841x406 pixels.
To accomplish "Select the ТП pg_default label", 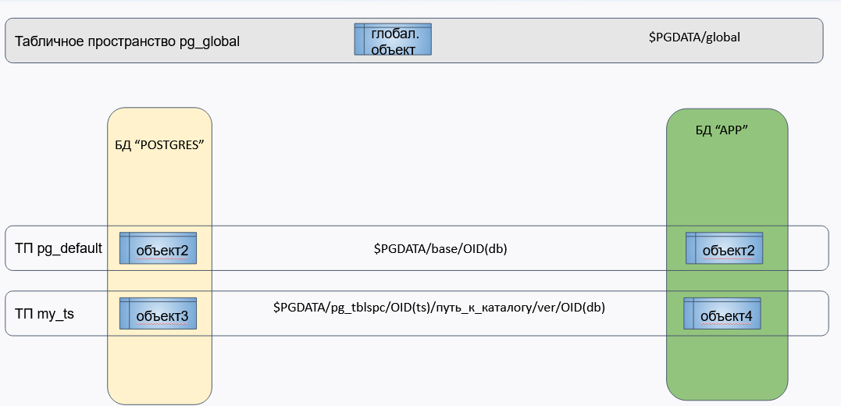I will pos(59,248).
